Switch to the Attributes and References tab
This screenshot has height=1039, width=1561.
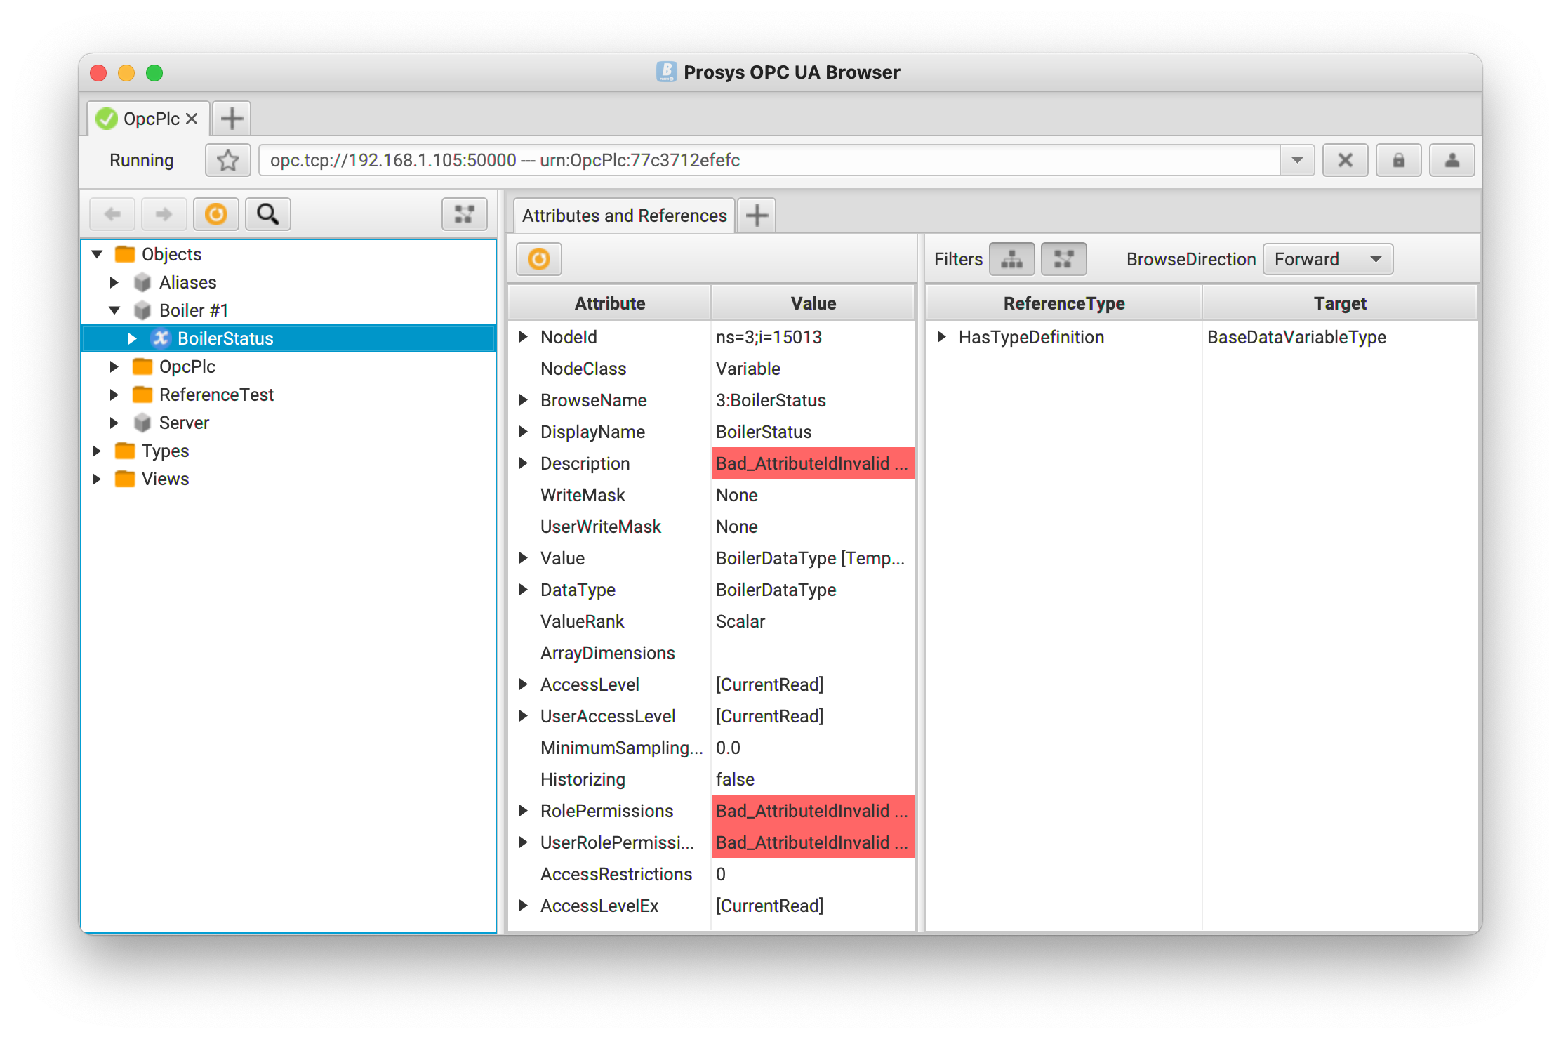pyautogui.click(x=624, y=216)
